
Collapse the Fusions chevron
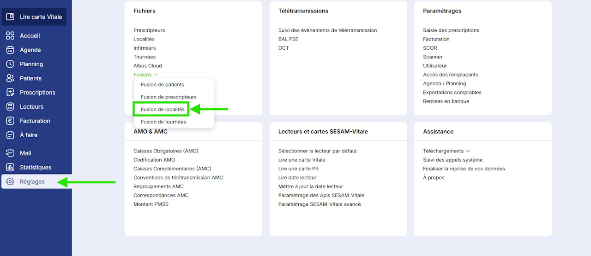click(156, 75)
